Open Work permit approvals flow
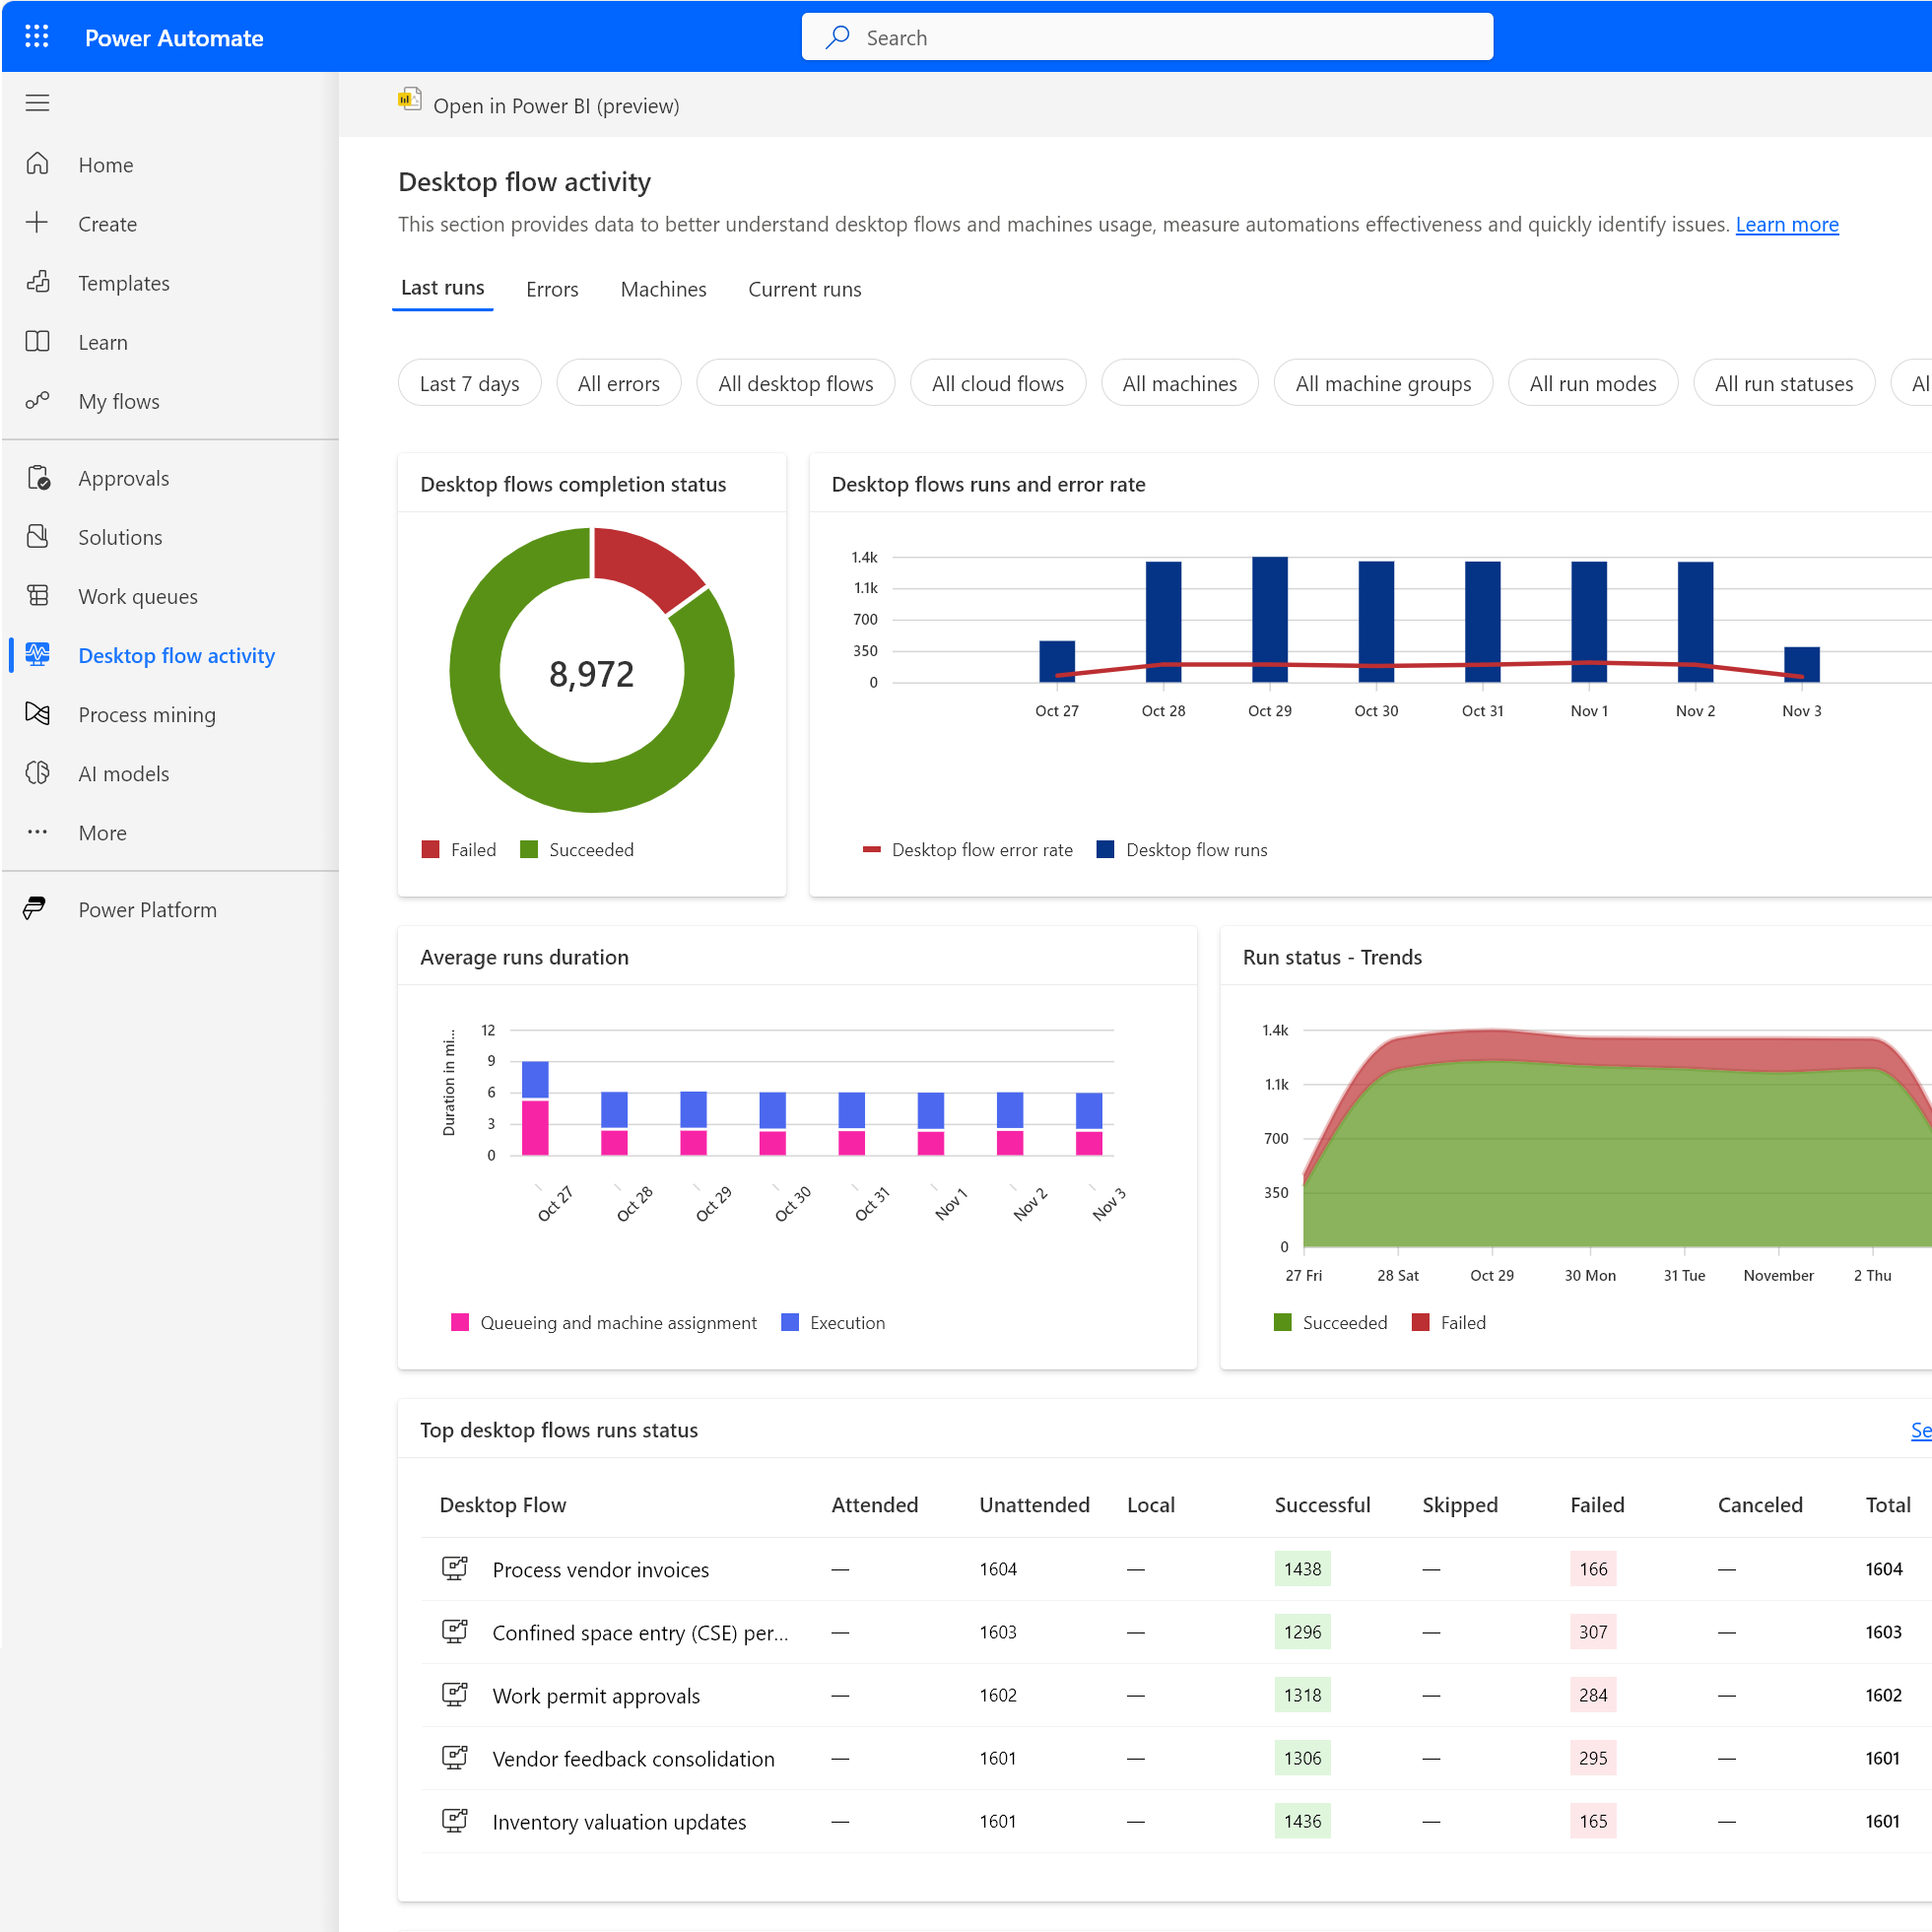 tap(596, 1695)
